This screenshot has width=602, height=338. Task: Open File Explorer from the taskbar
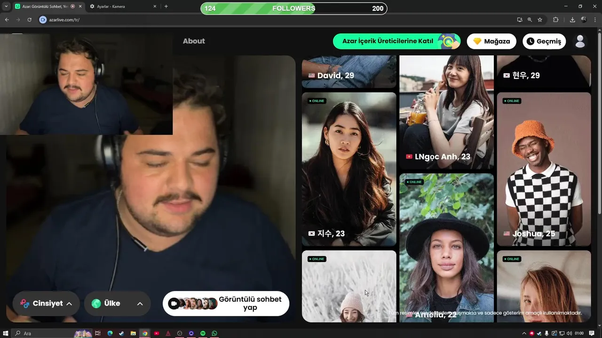133,333
